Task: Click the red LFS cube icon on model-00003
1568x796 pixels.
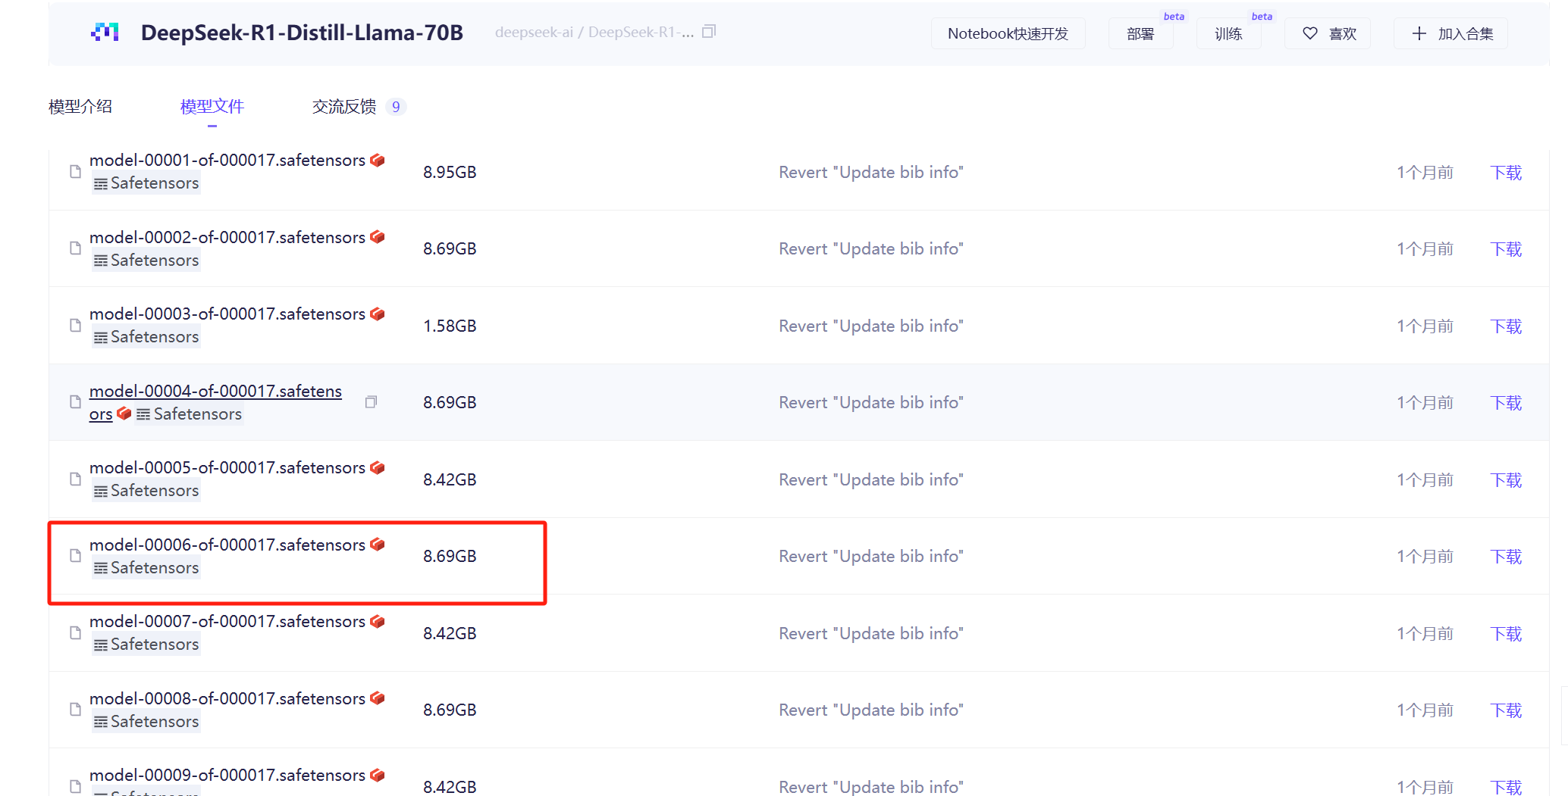Action: point(378,314)
